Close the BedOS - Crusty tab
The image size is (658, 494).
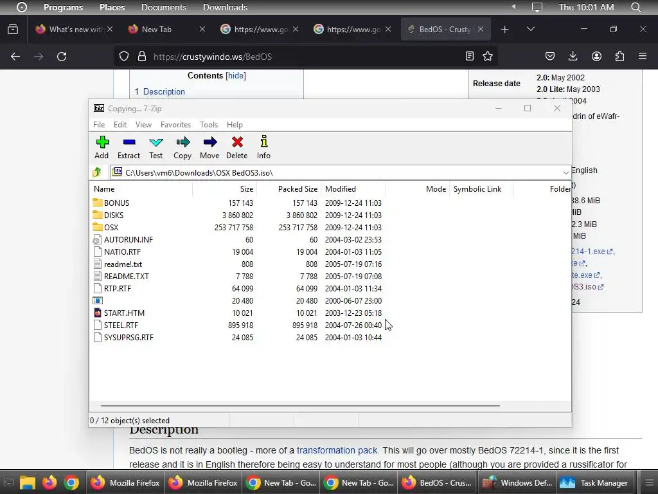click(x=481, y=29)
